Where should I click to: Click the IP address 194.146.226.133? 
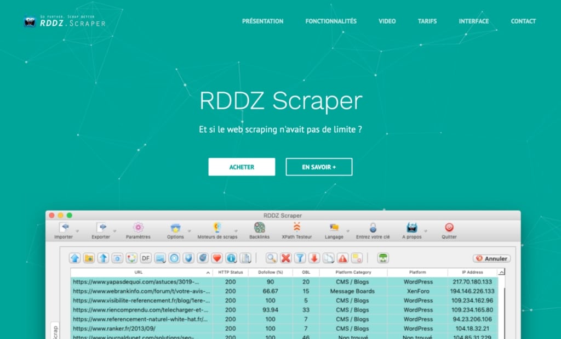[472, 291]
